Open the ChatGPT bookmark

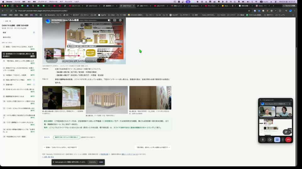pyautogui.click(x=174, y=15)
